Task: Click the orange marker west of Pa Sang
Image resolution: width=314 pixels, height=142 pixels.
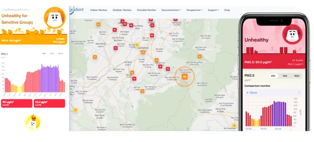Action: [95, 57]
